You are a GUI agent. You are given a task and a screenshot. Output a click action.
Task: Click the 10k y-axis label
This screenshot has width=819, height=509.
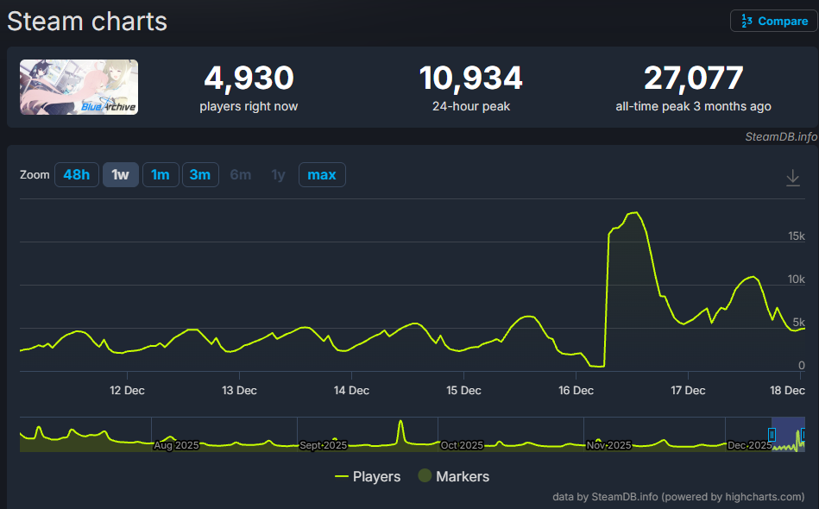coord(796,280)
